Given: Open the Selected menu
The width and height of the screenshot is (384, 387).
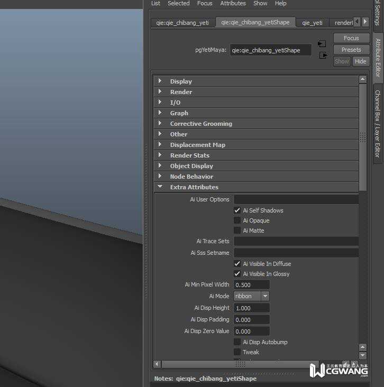Looking at the screenshot, I should (179, 4).
